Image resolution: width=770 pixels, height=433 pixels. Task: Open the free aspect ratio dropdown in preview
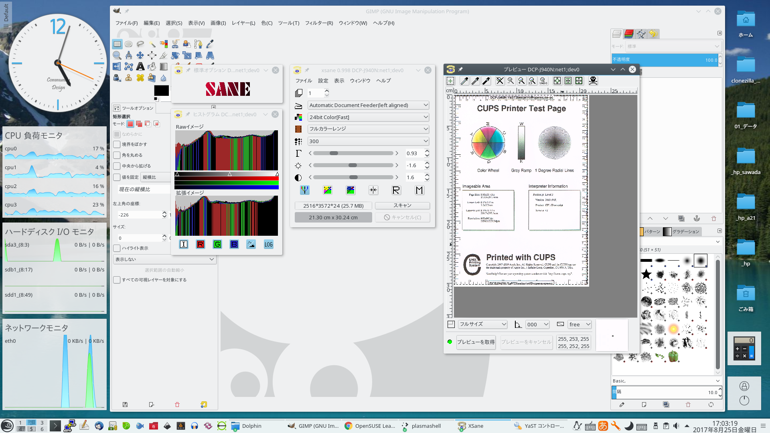[x=580, y=324]
